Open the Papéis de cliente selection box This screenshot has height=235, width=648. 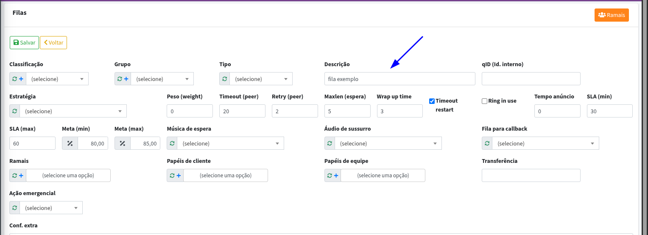(225, 176)
